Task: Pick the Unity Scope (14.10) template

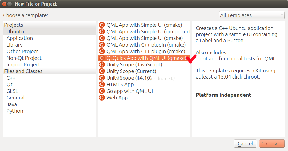Action: (144, 78)
